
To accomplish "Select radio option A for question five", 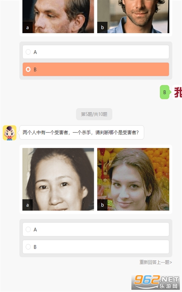I will click(x=96, y=230).
